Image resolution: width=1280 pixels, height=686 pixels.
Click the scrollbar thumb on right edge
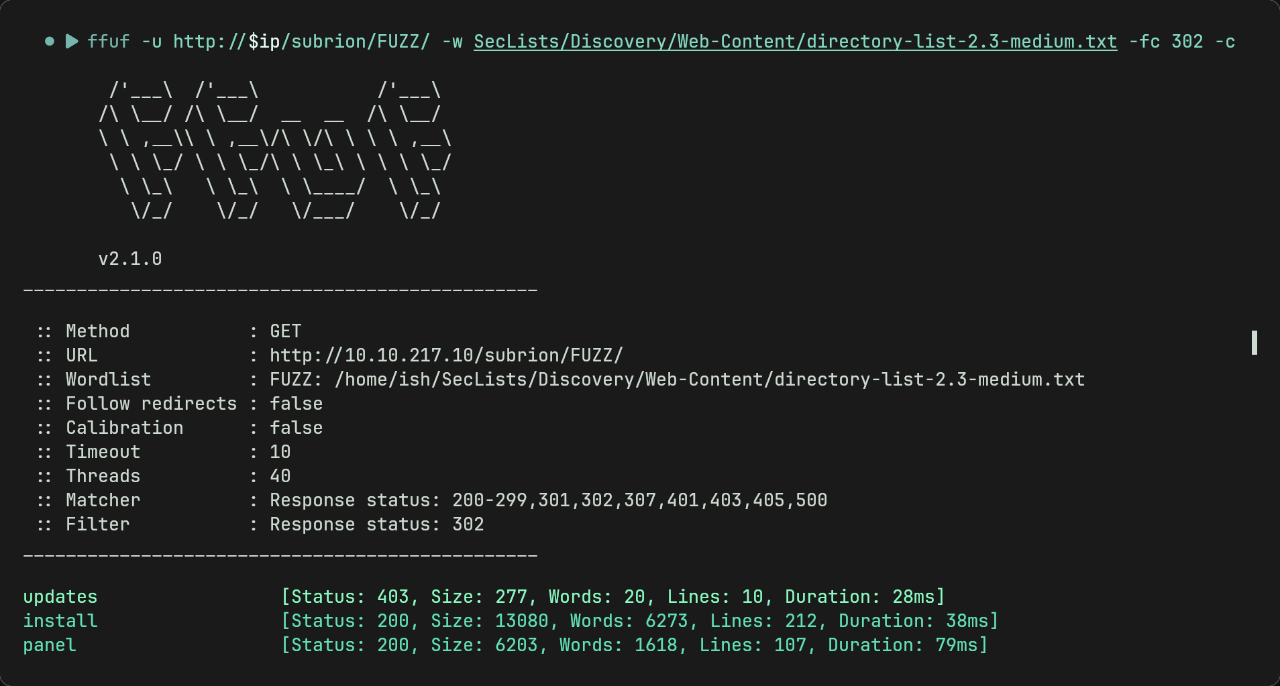(x=1254, y=342)
